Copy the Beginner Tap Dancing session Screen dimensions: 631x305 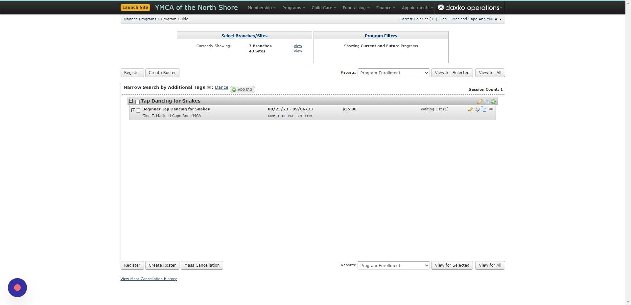coord(483,109)
